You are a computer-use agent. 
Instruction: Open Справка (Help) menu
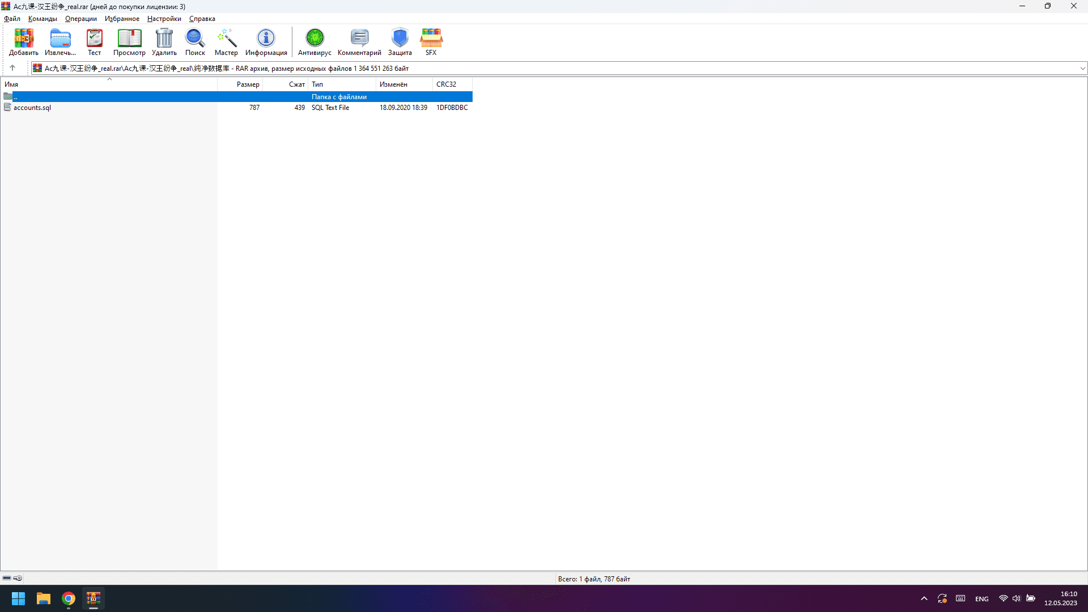tap(202, 19)
